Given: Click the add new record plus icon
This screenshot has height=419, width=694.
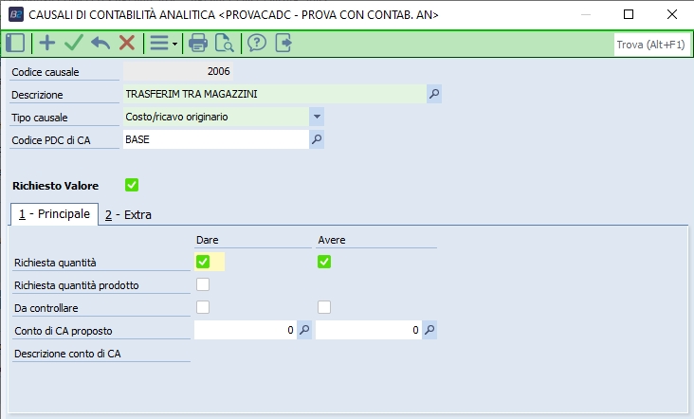Looking at the screenshot, I should click(x=46, y=43).
